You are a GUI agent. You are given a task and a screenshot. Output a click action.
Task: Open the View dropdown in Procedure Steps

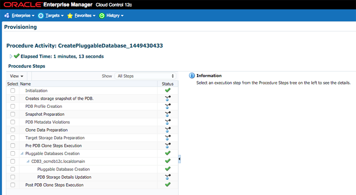pos(16,76)
